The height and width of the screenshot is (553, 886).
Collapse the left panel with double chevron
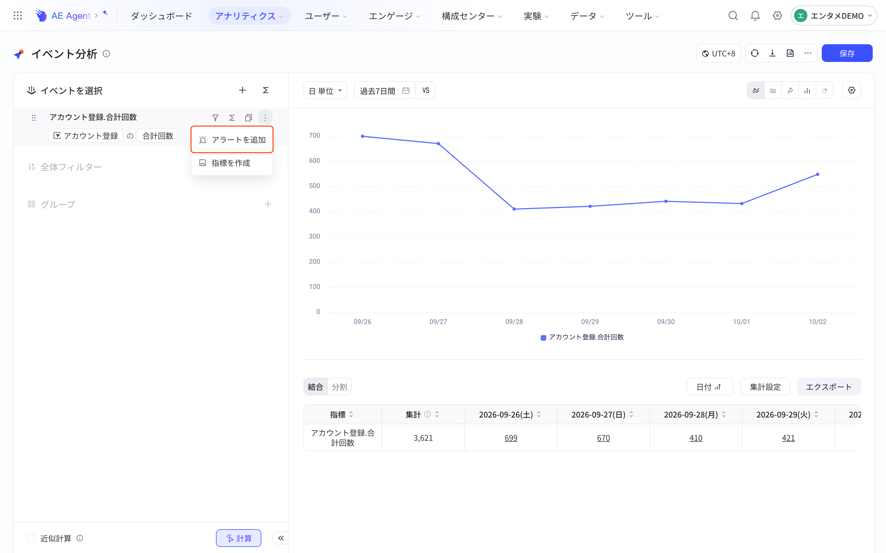(x=281, y=538)
